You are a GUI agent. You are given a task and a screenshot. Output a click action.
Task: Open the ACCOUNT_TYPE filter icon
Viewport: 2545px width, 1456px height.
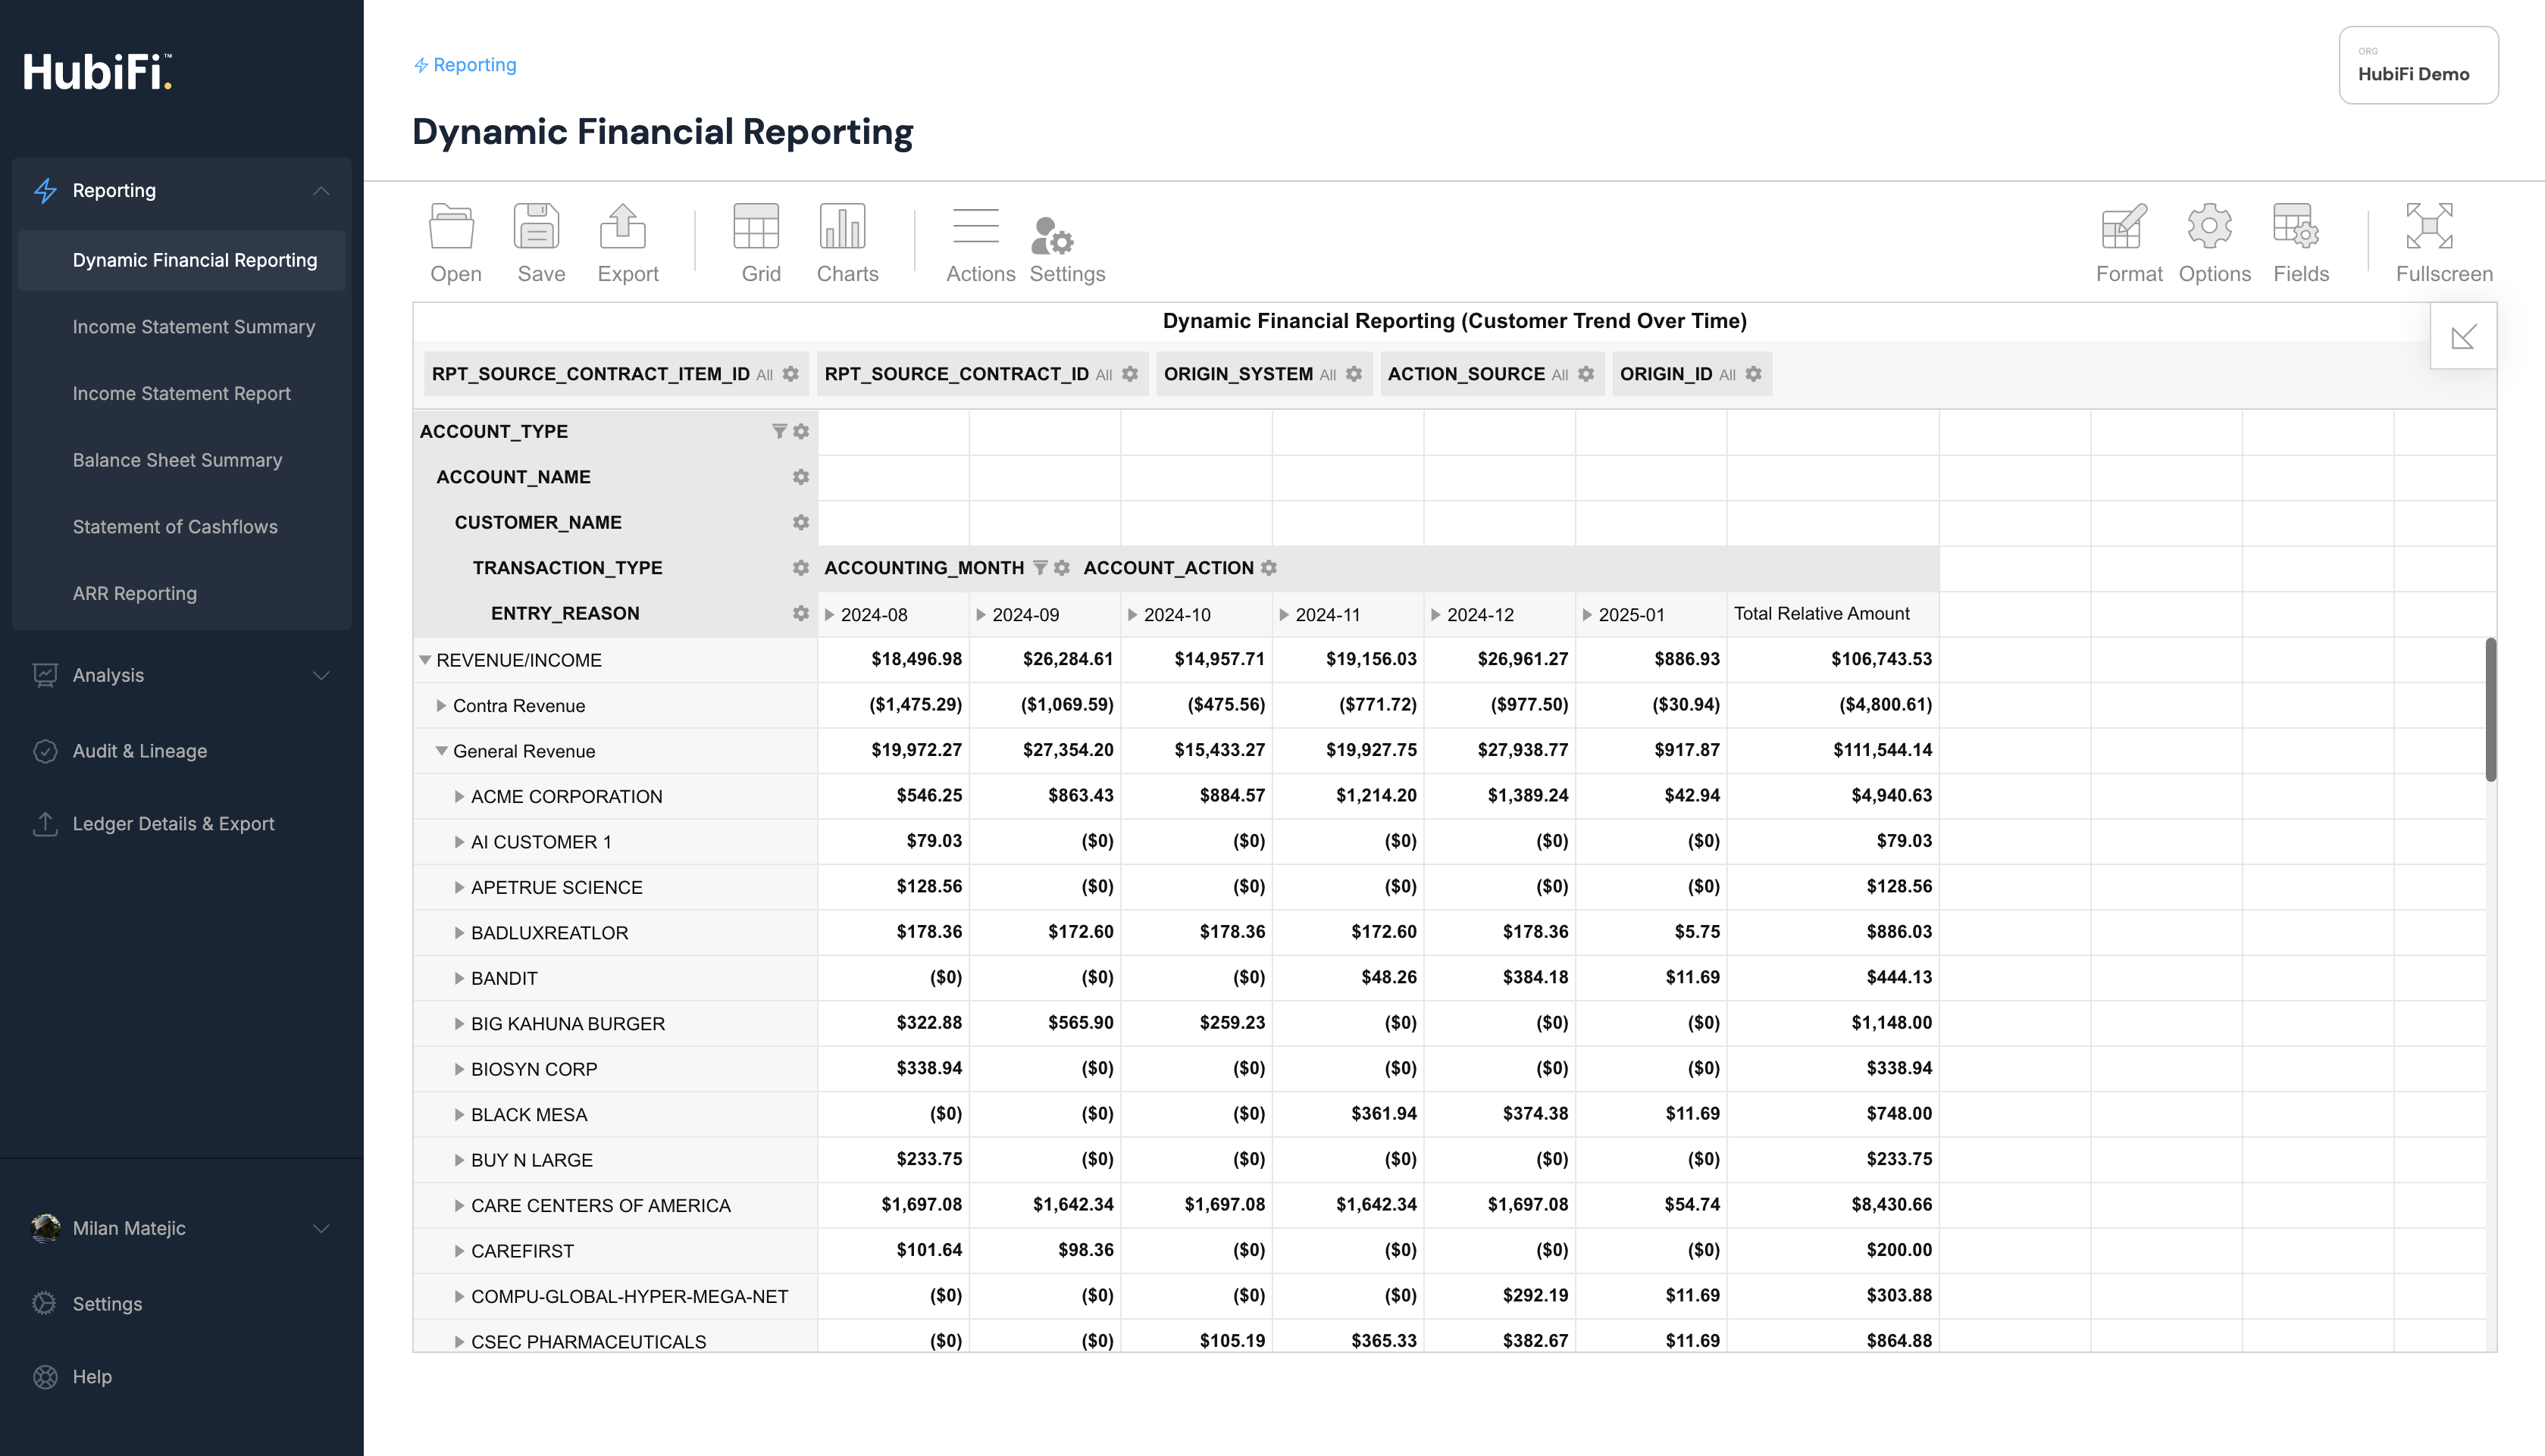click(x=778, y=431)
